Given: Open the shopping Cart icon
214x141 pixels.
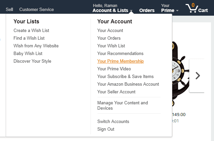Looking at the screenshot, I should (197, 8).
